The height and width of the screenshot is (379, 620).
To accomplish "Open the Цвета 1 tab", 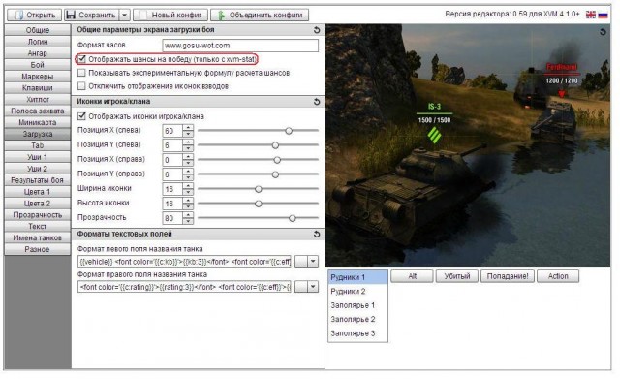I will 38,192.
